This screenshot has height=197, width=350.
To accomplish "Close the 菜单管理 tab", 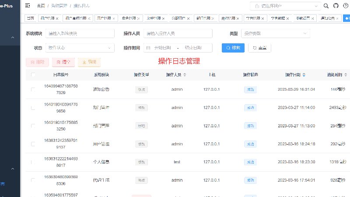I will pos(163,18).
